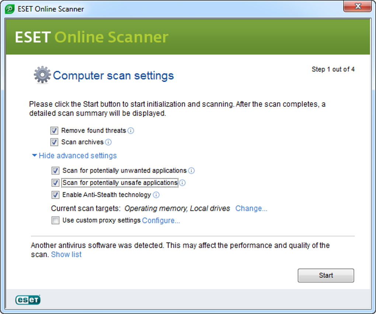This screenshot has height=314, width=376.
Task: Enable Use custom proxy settings checkbox
Action: click(55, 220)
